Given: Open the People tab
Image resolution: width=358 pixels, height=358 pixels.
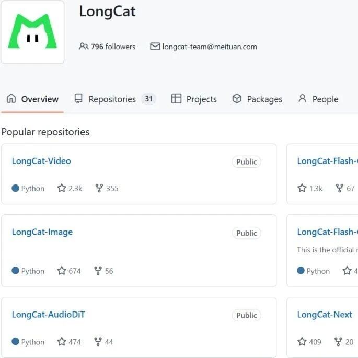Looking at the screenshot, I should tap(318, 99).
